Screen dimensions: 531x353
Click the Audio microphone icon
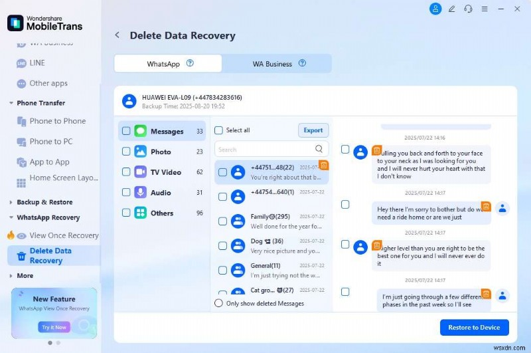tap(140, 192)
